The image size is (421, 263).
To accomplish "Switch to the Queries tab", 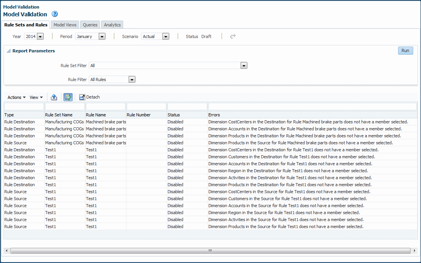I will pyautogui.click(x=90, y=25).
